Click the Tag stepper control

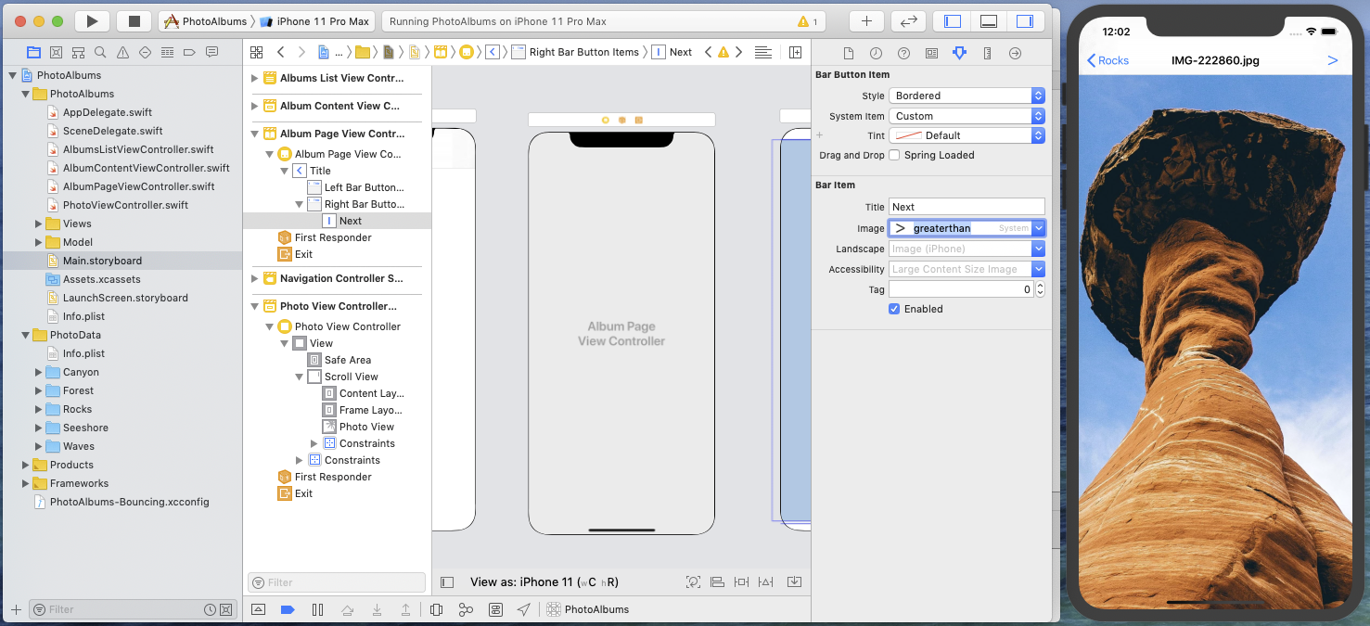(x=1040, y=289)
